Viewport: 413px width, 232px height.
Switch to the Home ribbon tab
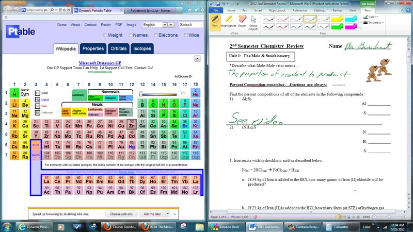(x=231, y=10)
